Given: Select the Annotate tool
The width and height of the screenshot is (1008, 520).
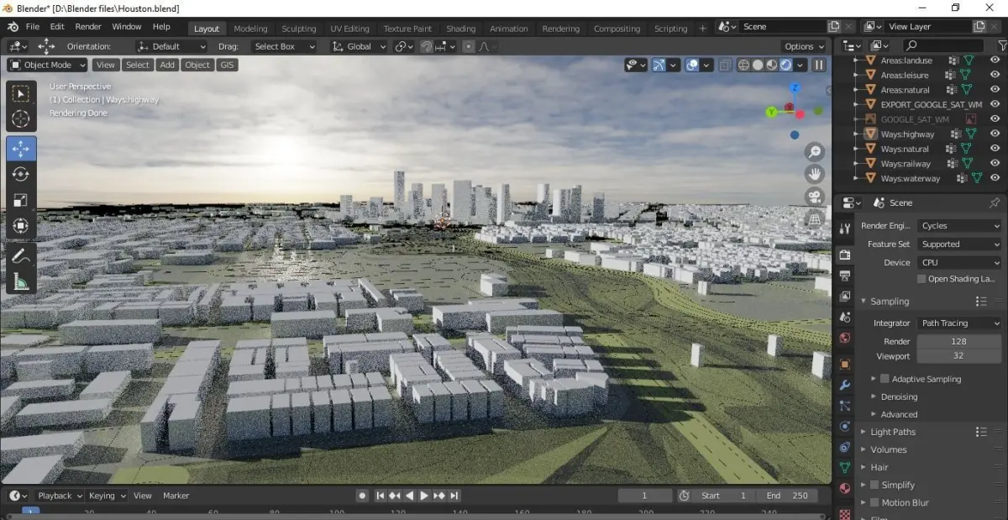Looking at the screenshot, I should click(x=21, y=255).
